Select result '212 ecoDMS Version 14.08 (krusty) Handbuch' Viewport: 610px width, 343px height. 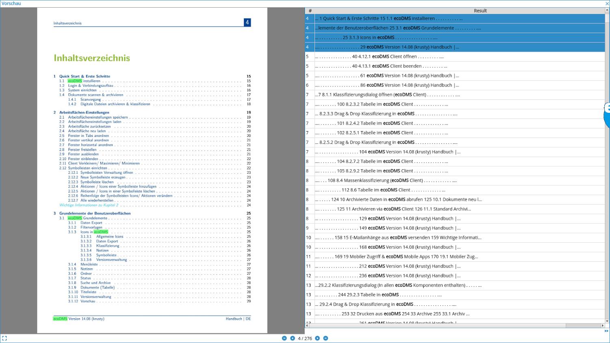click(x=455, y=266)
